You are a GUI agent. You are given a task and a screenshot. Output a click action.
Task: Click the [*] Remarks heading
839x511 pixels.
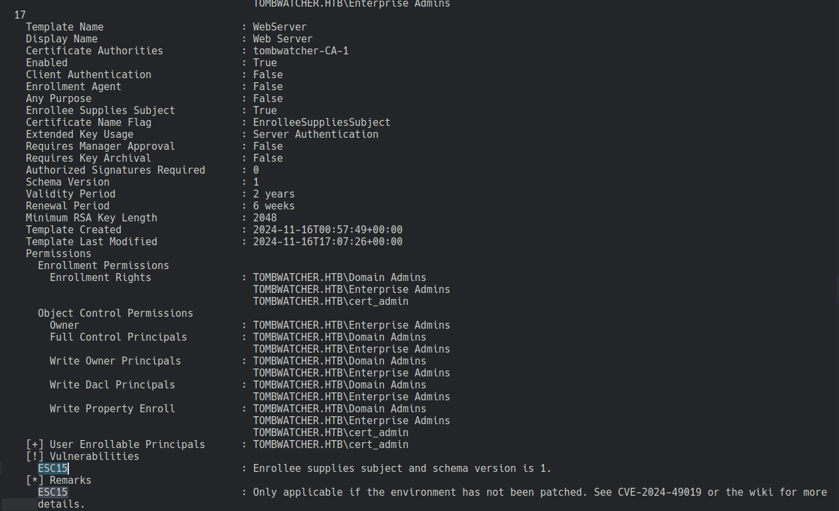(x=58, y=481)
